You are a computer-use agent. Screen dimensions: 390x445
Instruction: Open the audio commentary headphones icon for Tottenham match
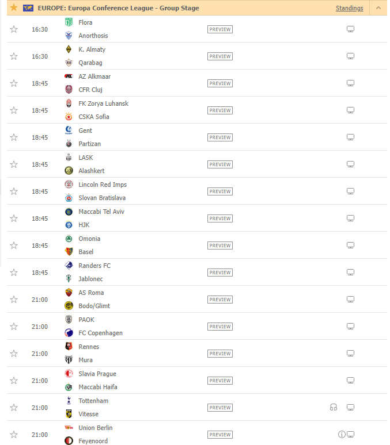[x=333, y=408]
